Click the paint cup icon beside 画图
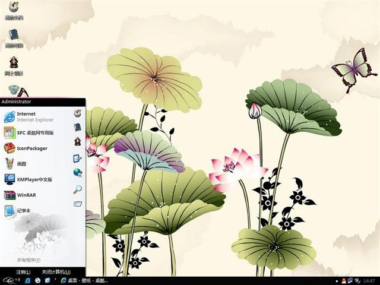 9,164
